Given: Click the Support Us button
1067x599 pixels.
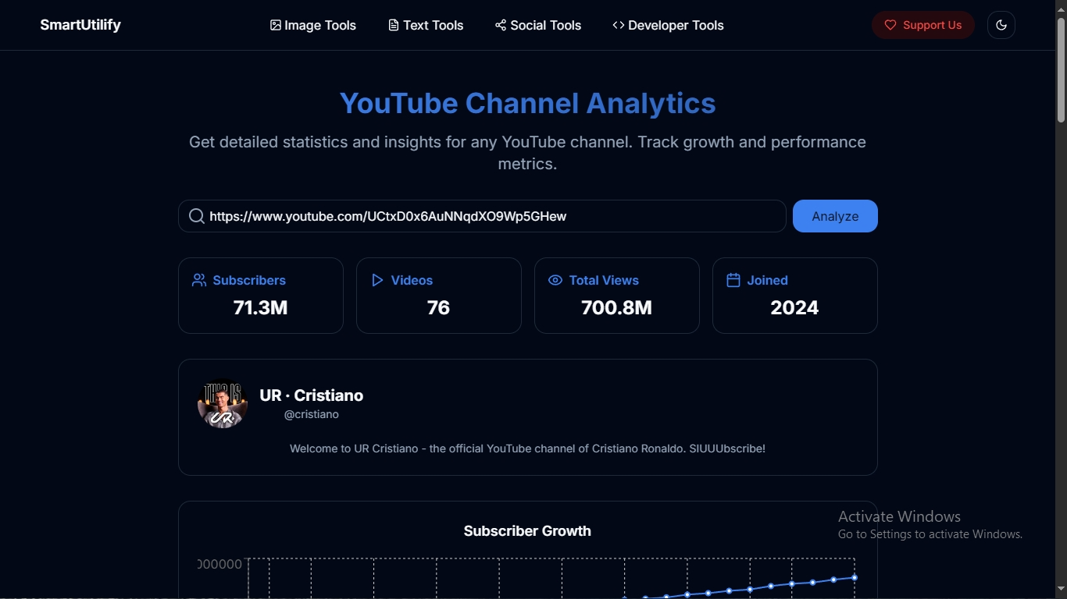Looking at the screenshot, I should [x=922, y=25].
